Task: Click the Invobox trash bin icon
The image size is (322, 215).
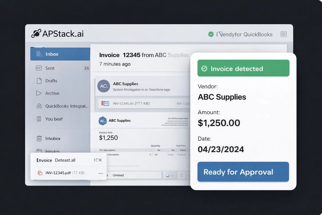Action: tap(39, 138)
